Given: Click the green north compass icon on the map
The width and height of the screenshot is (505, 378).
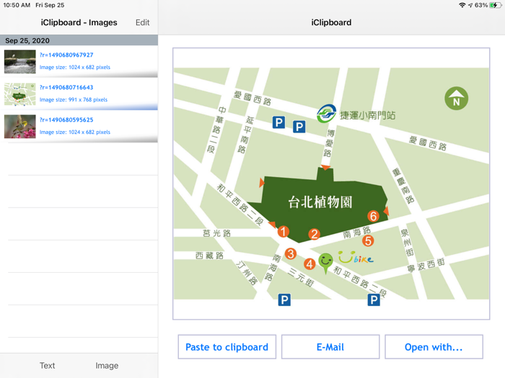Looking at the screenshot, I should point(457,99).
